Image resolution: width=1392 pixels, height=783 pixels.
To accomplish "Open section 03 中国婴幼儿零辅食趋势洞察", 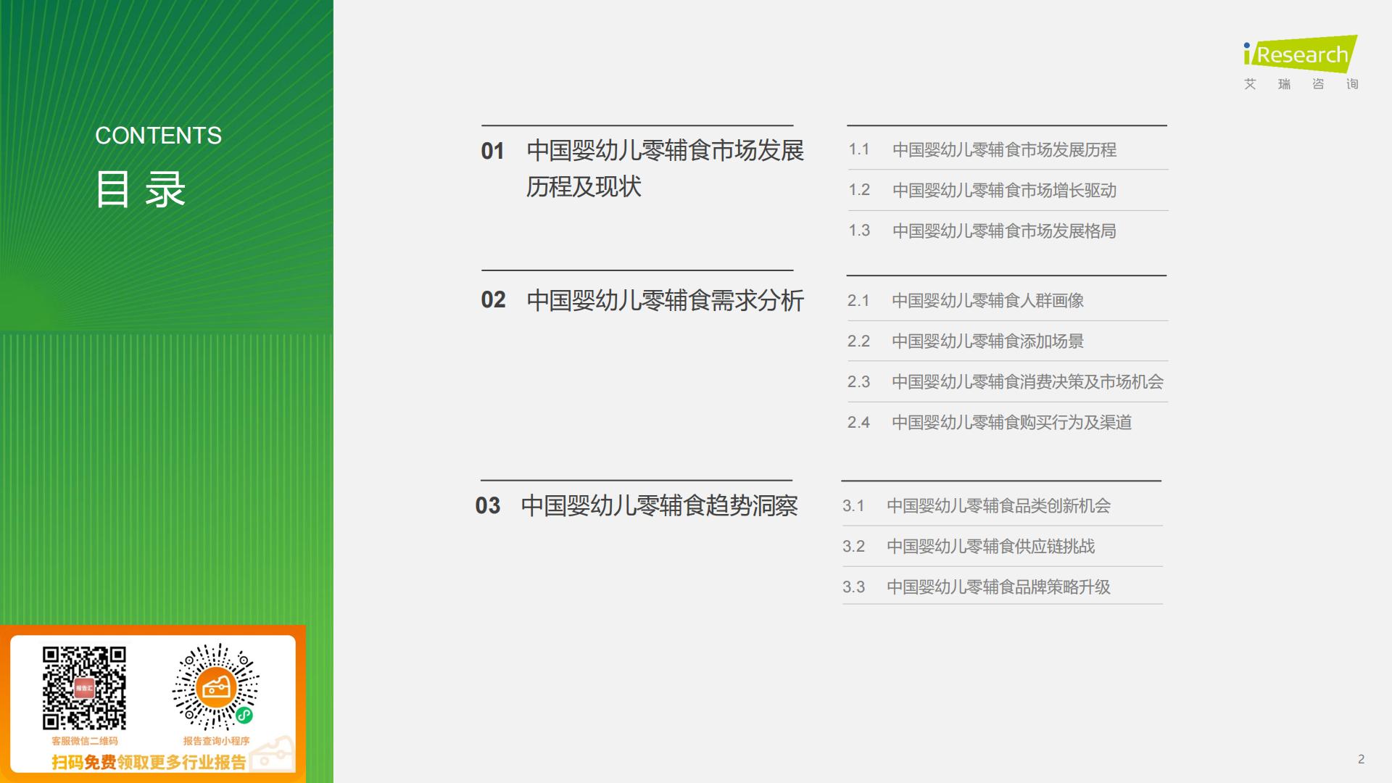I will [x=637, y=505].
